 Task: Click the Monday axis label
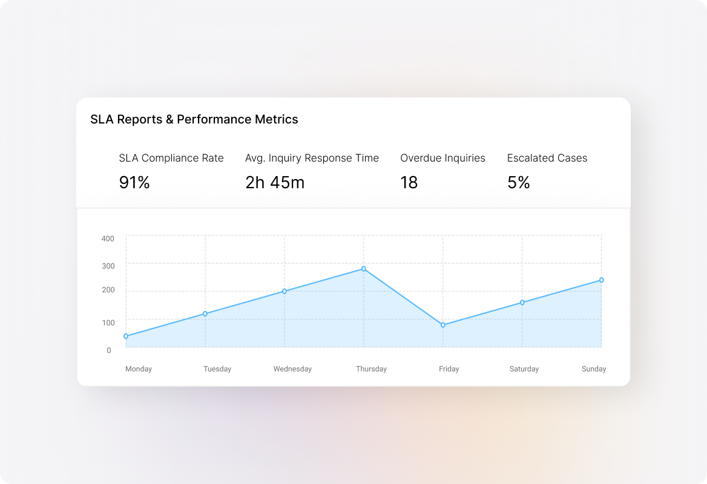tap(139, 368)
